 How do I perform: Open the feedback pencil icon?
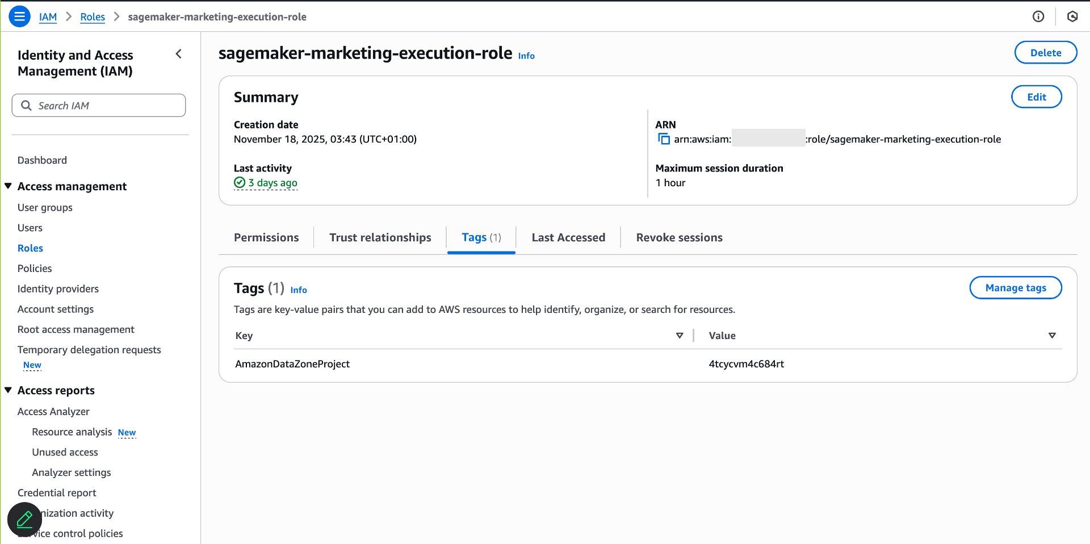(24, 518)
